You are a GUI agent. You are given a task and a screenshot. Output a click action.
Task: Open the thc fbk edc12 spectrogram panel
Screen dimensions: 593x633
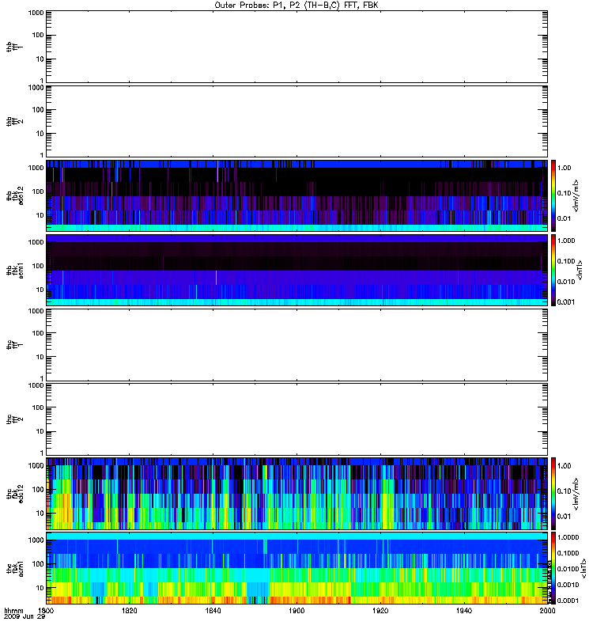[x=297, y=493]
